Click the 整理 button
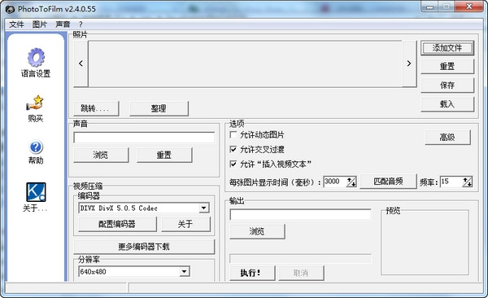This screenshot has height=298, width=488. [159, 108]
